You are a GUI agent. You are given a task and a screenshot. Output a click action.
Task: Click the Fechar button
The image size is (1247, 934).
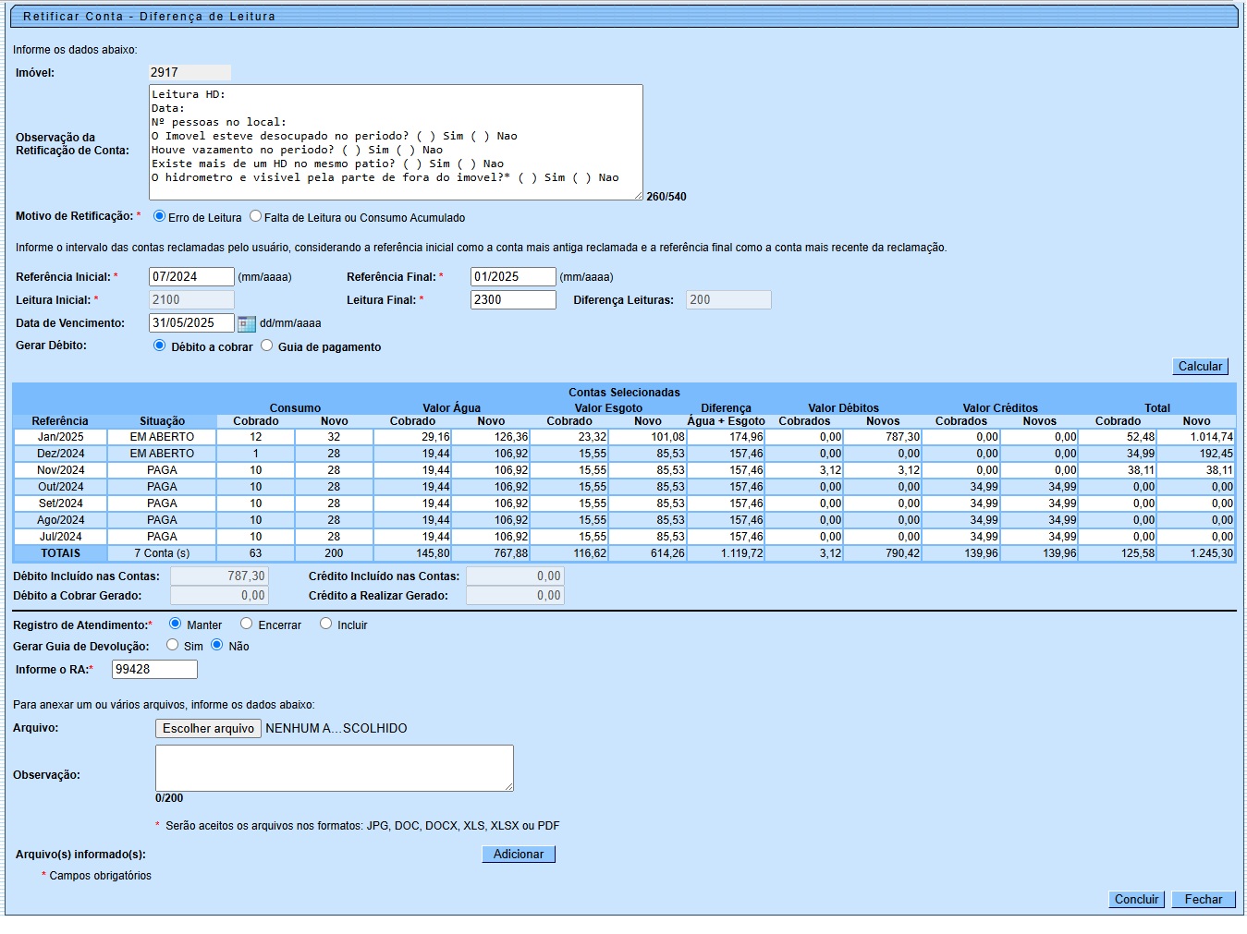(1203, 900)
